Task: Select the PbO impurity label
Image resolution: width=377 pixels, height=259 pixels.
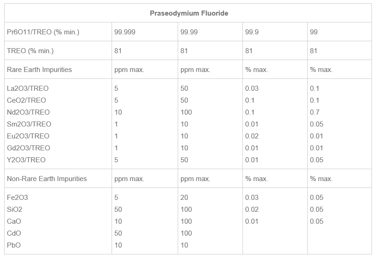Action: pos(14,245)
